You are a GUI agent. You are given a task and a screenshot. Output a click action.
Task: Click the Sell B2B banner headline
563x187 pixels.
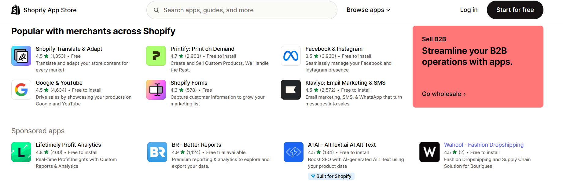pyautogui.click(x=467, y=56)
